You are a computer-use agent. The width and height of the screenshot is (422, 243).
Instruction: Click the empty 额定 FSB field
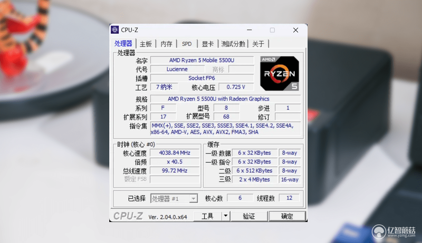(x=175, y=179)
